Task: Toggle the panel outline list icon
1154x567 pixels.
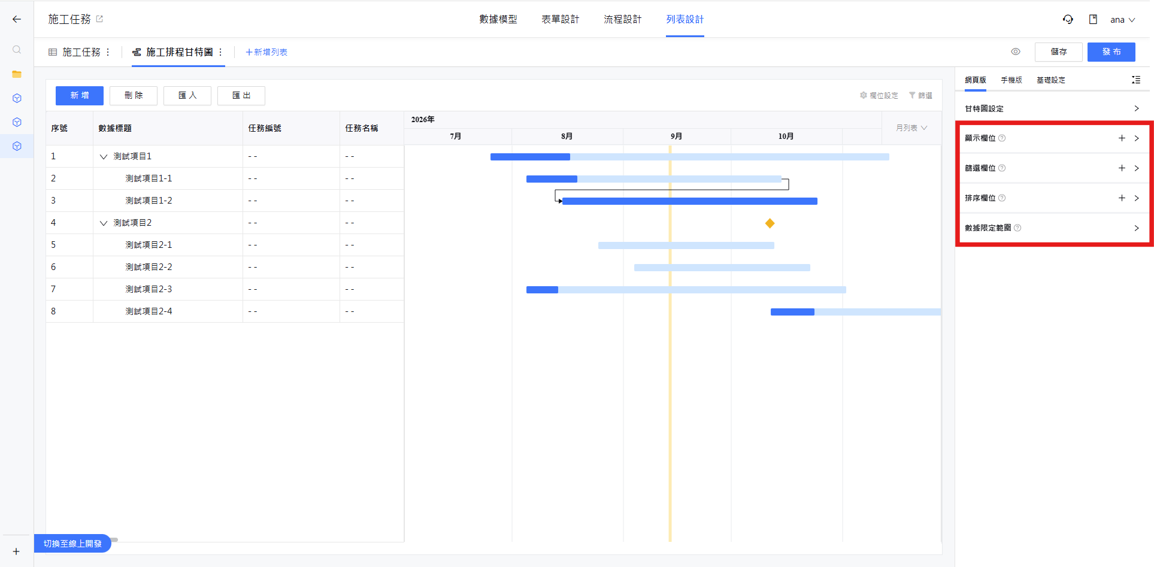Action: point(1135,80)
